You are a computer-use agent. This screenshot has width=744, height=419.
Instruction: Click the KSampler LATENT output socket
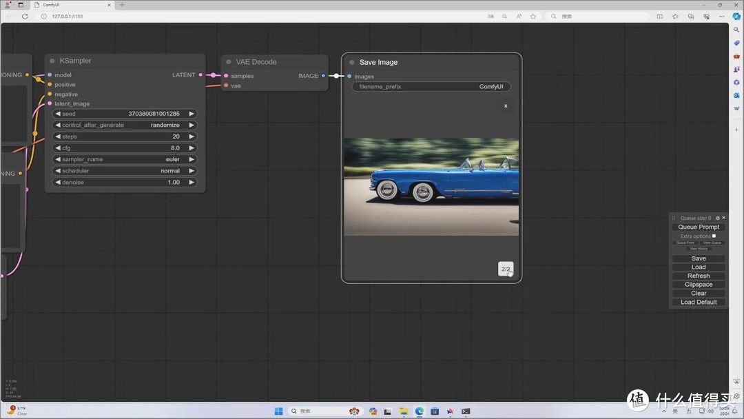(200, 75)
